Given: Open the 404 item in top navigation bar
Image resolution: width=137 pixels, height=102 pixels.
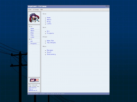Looking at the screenshot, I should tap(42, 10).
